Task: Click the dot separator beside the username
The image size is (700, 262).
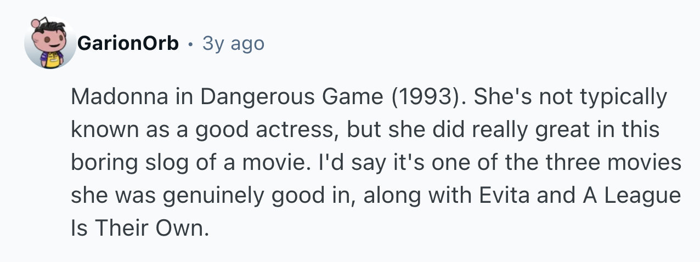Action: click(x=190, y=44)
